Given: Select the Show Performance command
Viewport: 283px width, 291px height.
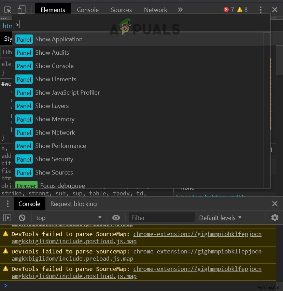Looking at the screenshot, I should [x=60, y=146].
